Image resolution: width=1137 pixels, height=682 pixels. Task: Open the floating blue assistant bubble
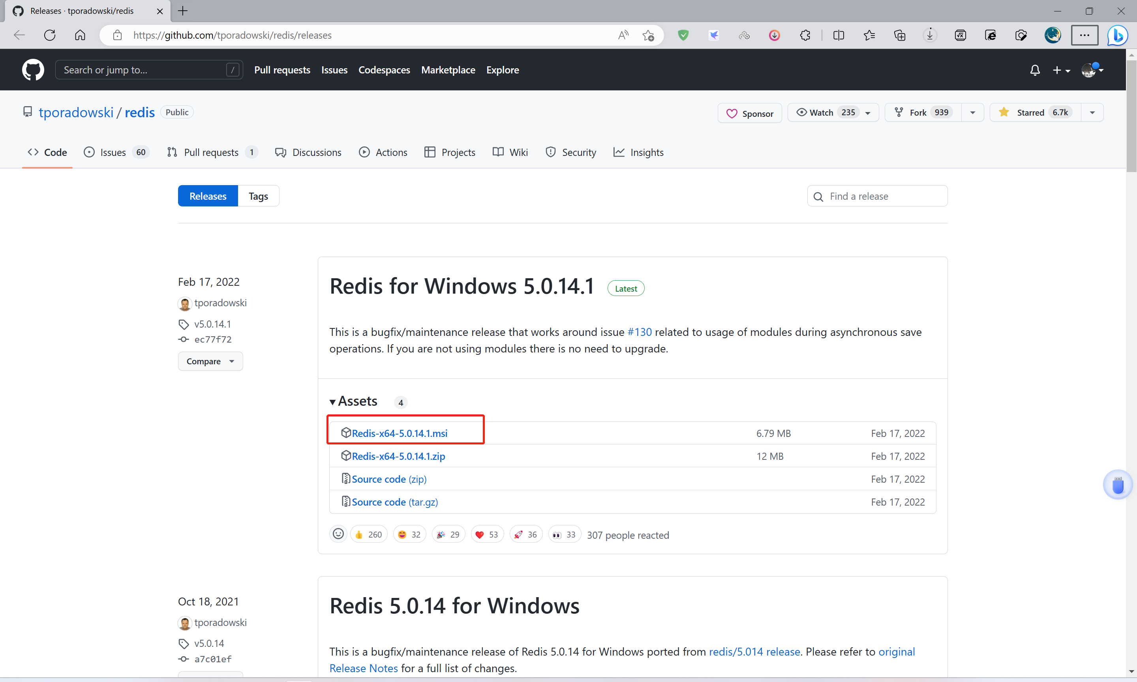click(1118, 484)
